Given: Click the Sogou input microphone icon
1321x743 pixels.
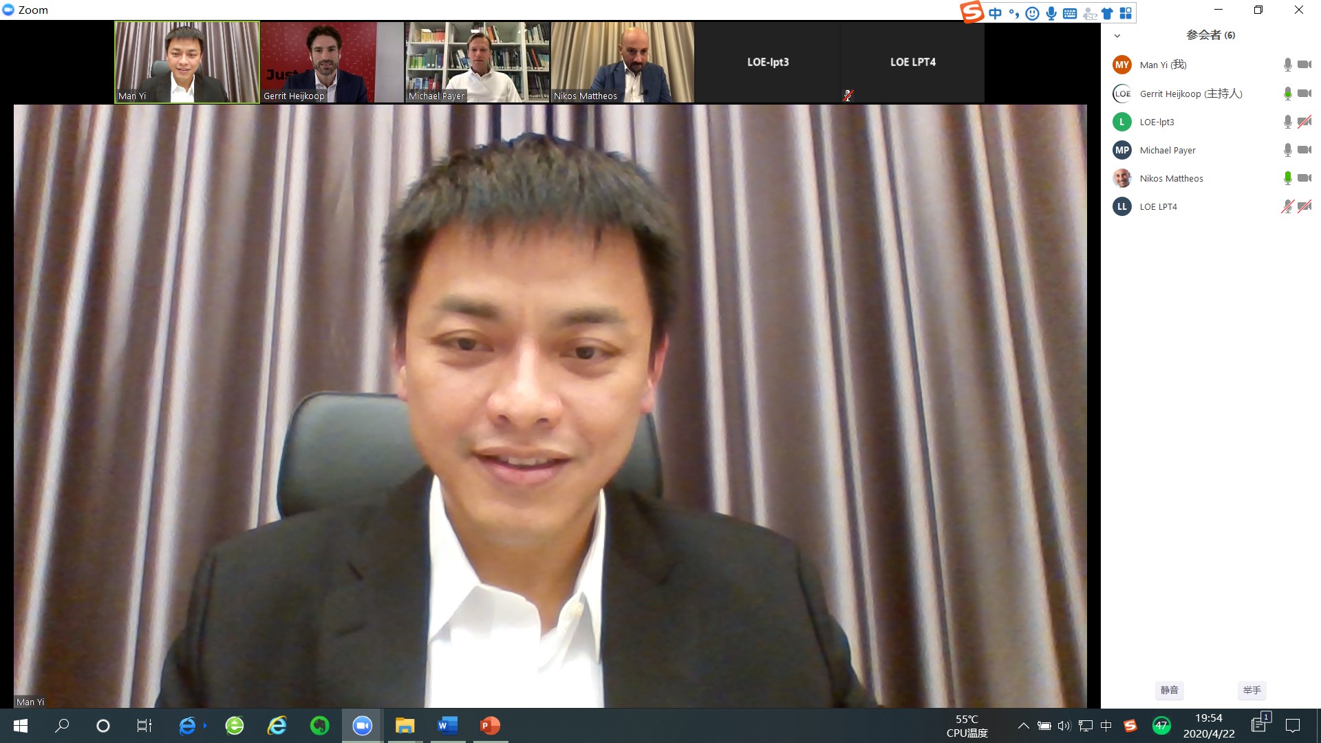Looking at the screenshot, I should coord(1051,13).
